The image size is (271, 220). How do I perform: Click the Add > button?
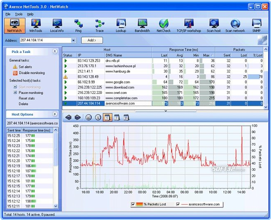[x=92, y=40]
